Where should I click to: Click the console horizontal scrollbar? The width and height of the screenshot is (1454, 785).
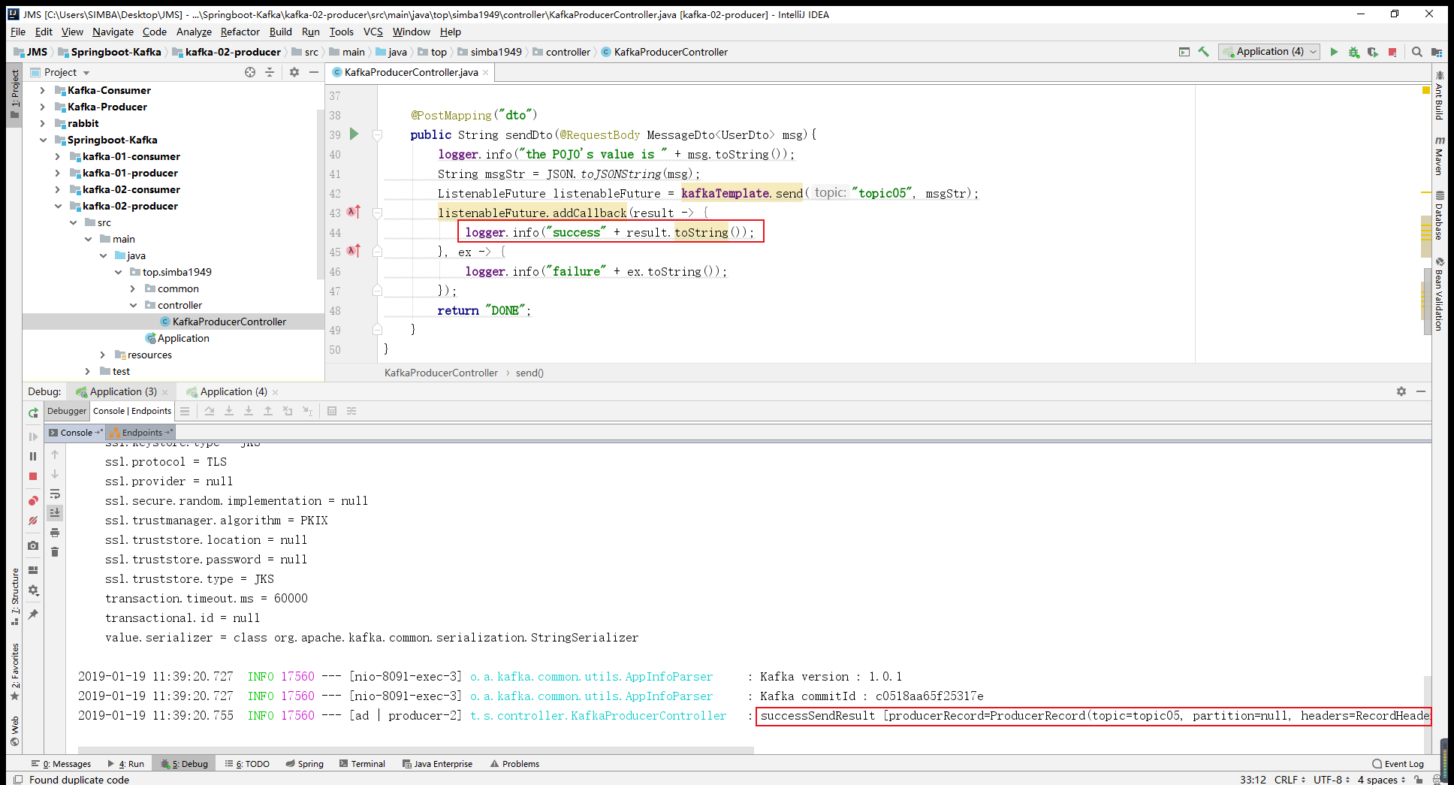pyautogui.click(x=415, y=750)
